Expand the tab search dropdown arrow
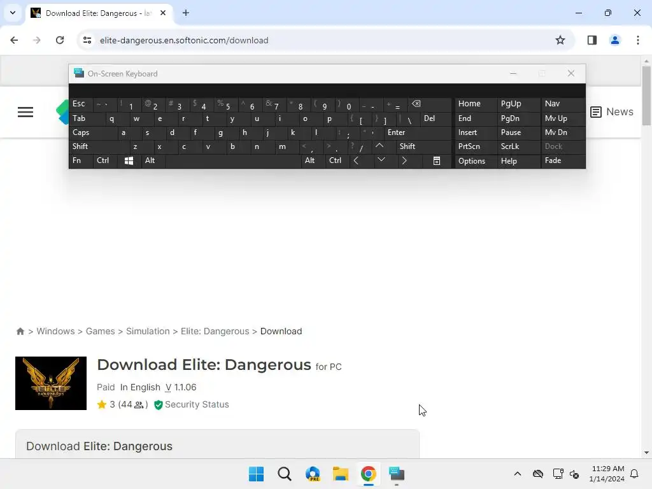The width and height of the screenshot is (652, 489). 13,13
